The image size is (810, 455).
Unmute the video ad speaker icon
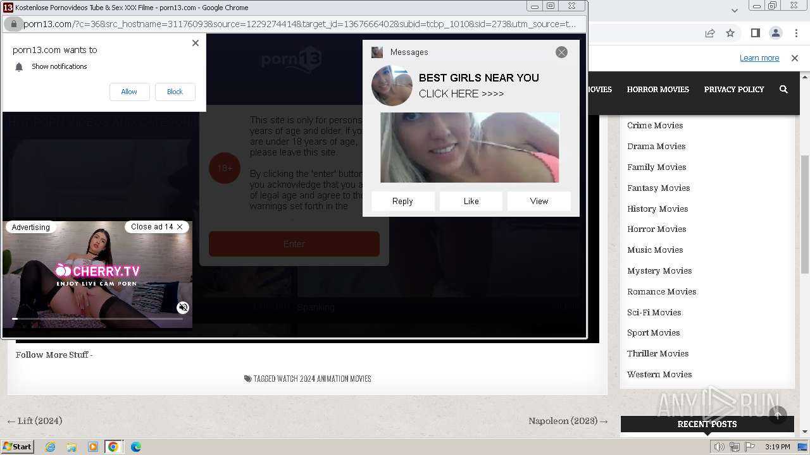[x=183, y=308]
